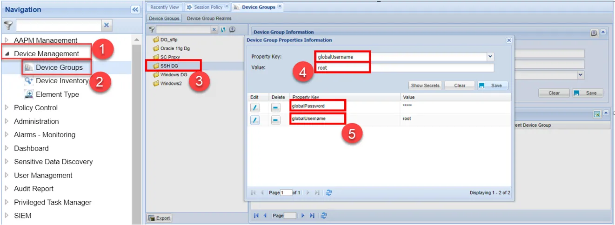This screenshot has width=615, height=225.
Task: Click Clear in Device Group Information panel
Action: (x=554, y=93)
